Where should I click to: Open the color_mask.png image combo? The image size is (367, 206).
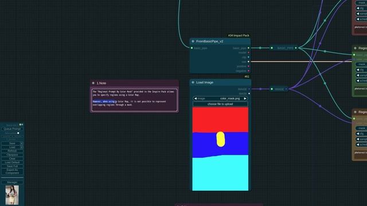click(220, 98)
